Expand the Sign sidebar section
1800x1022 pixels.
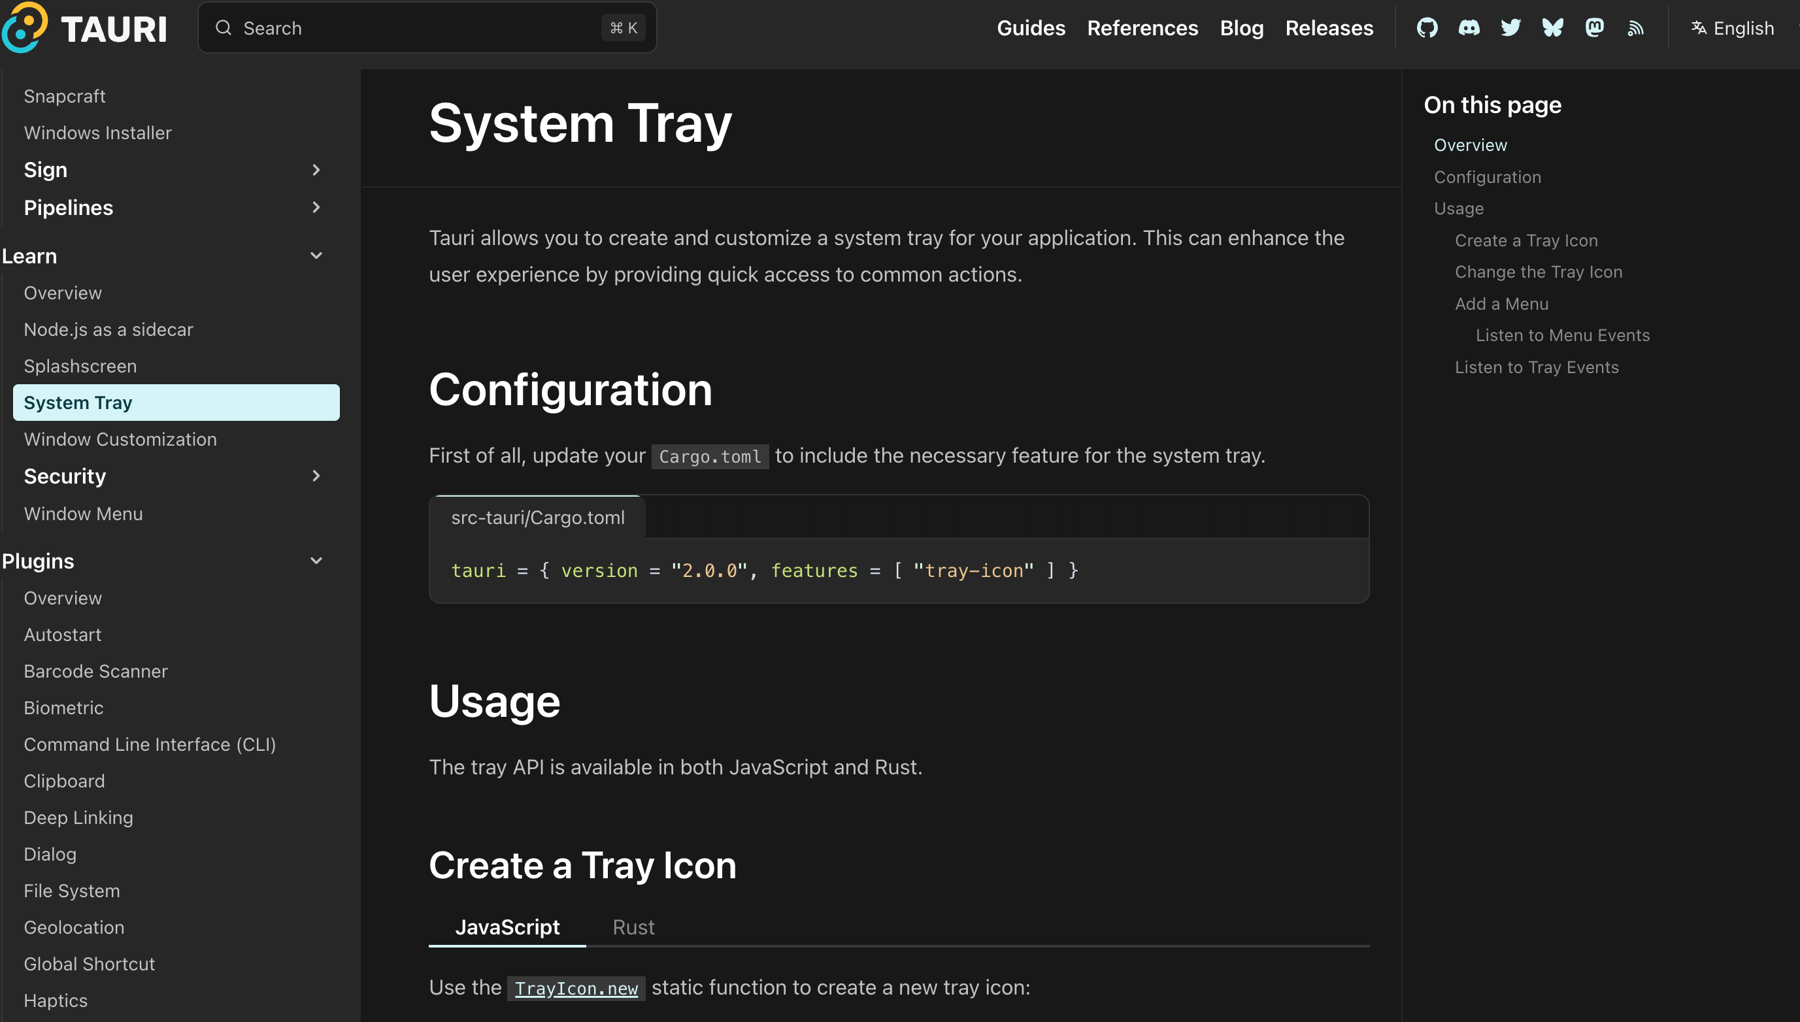tap(316, 170)
